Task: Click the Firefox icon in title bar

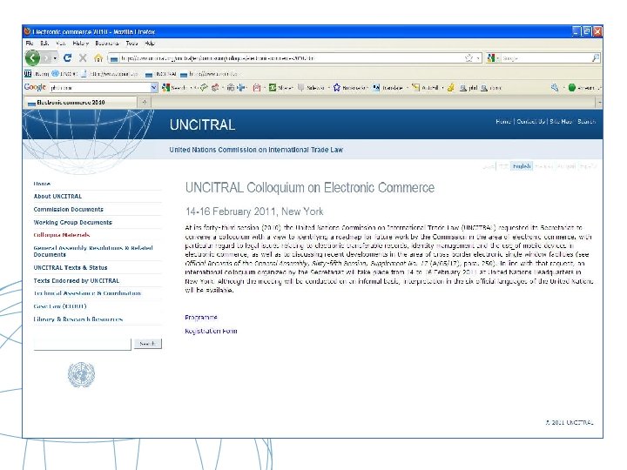Action: click(27, 31)
